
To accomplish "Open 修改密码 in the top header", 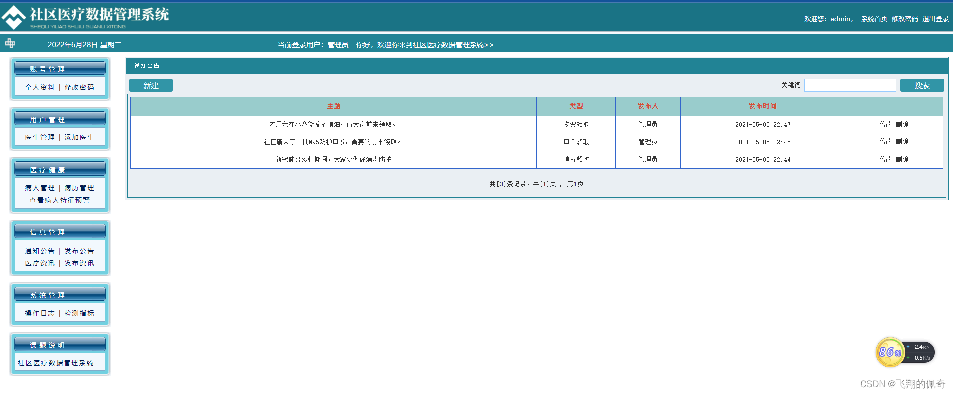I will point(905,19).
